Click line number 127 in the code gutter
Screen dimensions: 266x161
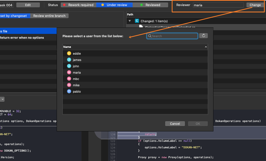[113, 157]
